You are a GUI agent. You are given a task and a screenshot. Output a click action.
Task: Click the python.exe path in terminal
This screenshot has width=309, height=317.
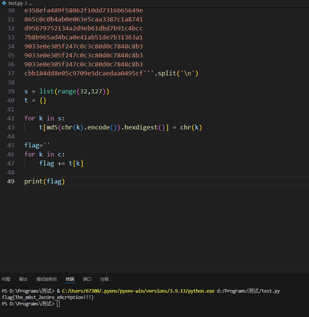pos(138,291)
